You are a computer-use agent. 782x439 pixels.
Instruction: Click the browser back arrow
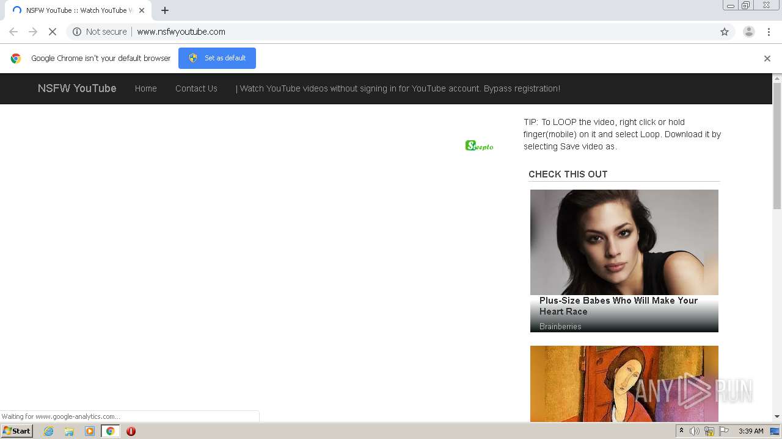(13, 32)
